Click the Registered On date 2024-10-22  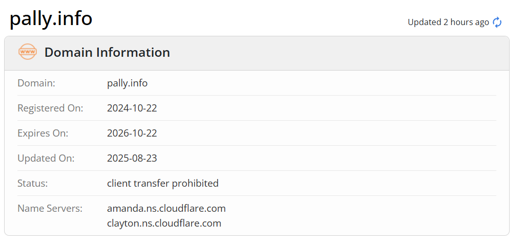(x=132, y=108)
